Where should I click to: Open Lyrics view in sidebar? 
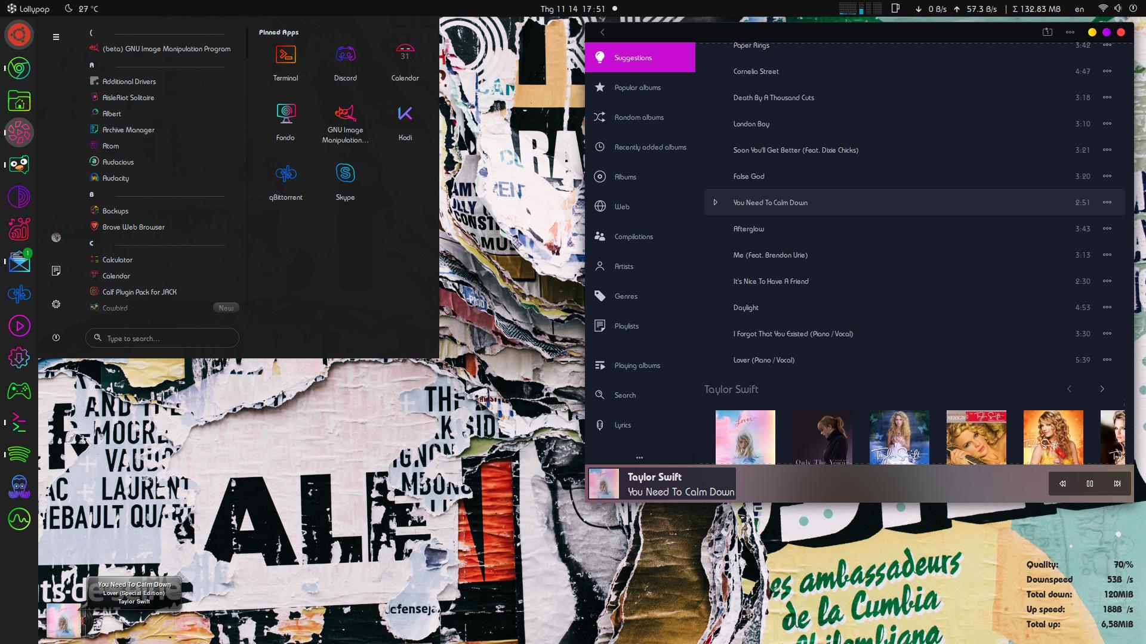640,425
